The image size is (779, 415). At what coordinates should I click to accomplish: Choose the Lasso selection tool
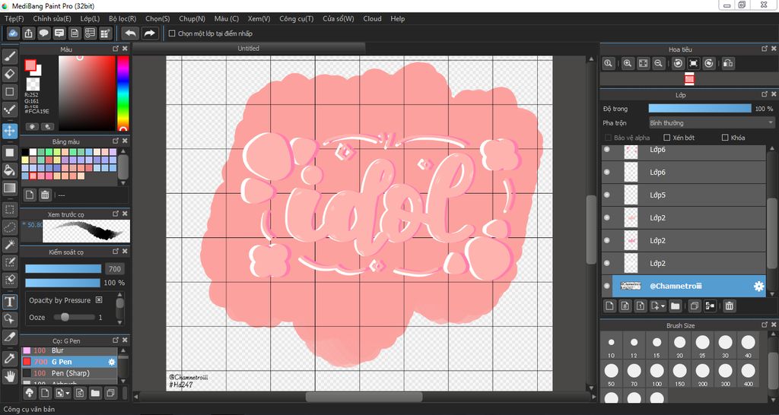(x=9, y=227)
